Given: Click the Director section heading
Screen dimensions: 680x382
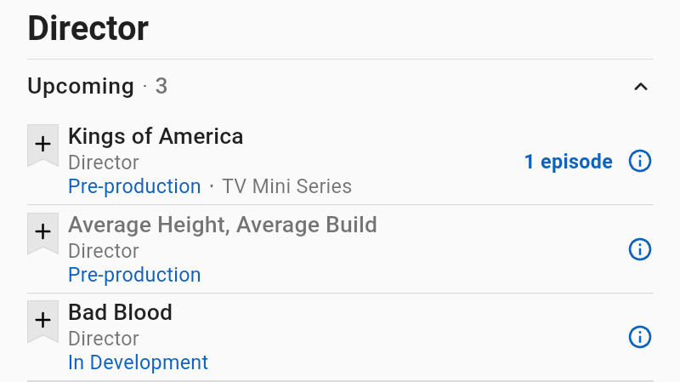Looking at the screenshot, I should [x=88, y=29].
